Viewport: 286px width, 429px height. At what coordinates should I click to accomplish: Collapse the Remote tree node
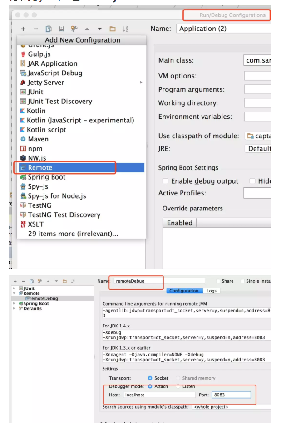coord(14,293)
